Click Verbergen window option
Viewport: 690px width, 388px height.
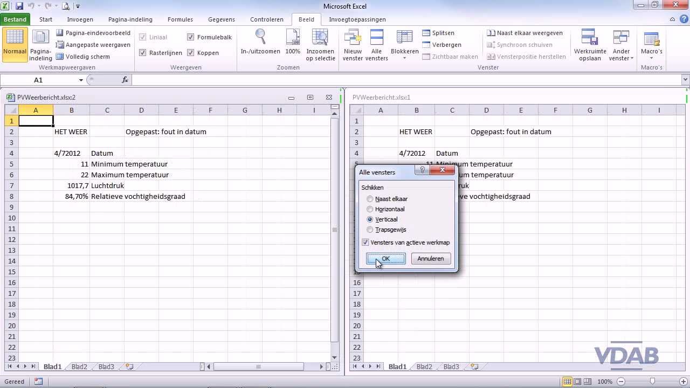[x=441, y=45]
